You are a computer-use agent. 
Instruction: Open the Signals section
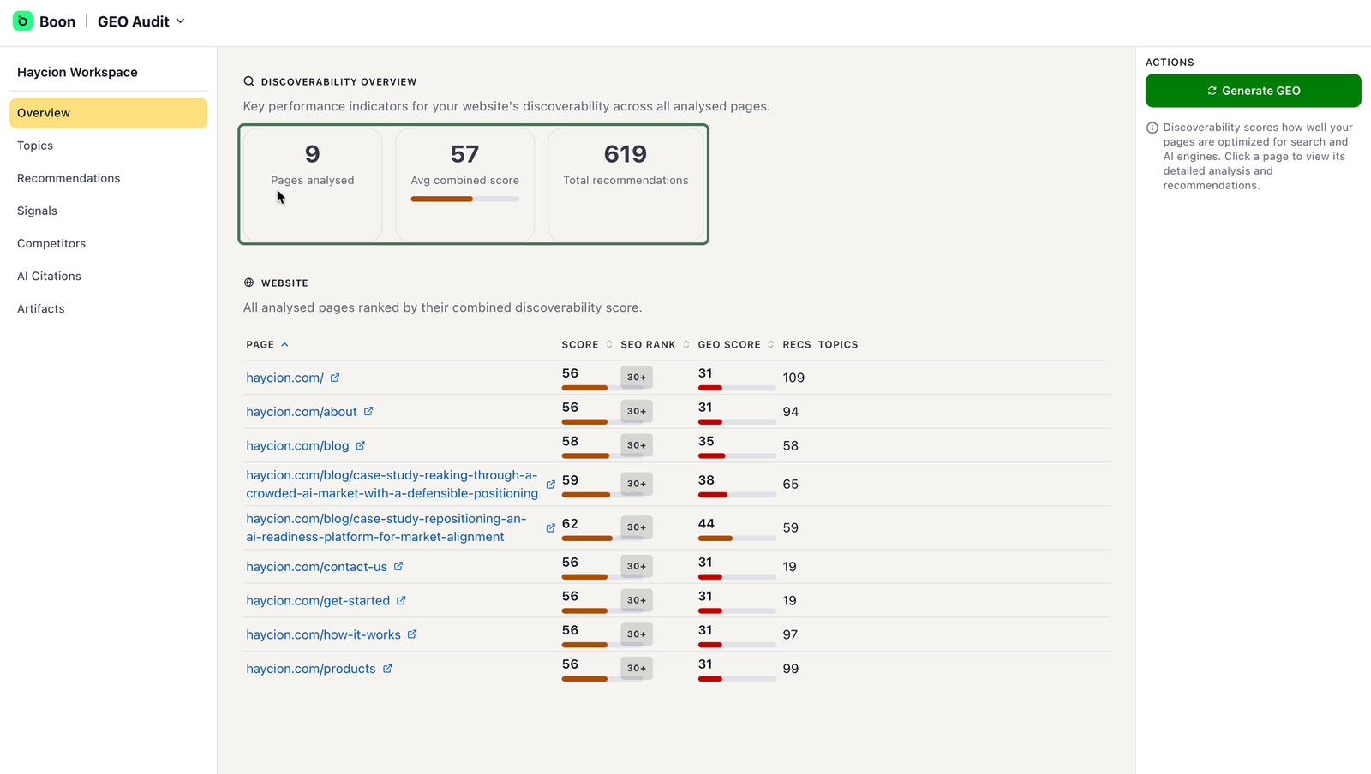37,211
